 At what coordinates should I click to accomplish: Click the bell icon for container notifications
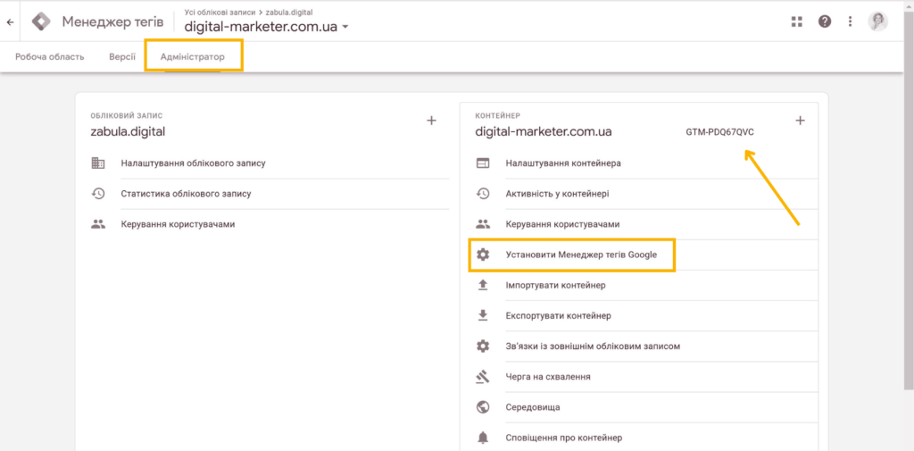(x=483, y=438)
